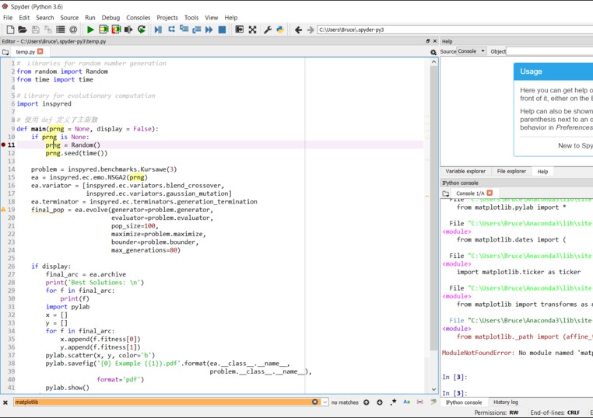Open PYTHONPATH manager python icon
593x418 pixels.
pos(280,30)
